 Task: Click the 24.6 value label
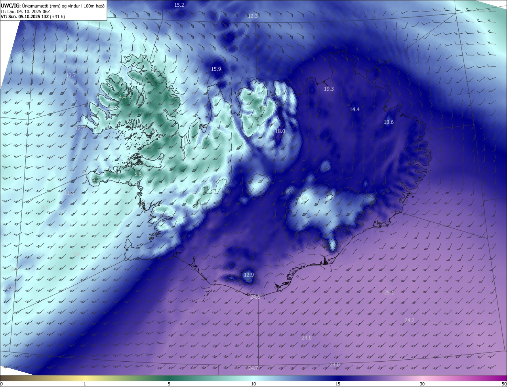point(255,297)
